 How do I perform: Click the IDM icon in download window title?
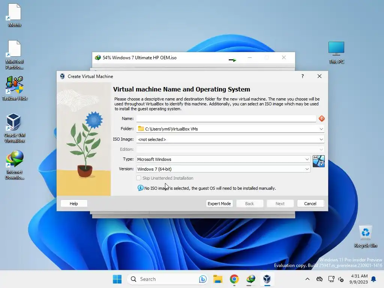[98, 57]
